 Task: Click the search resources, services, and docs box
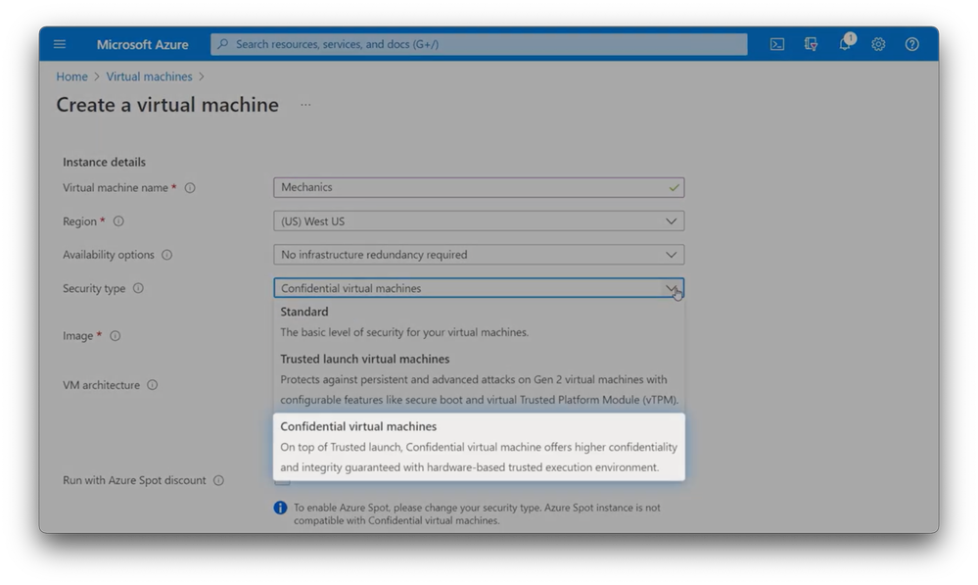pyautogui.click(x=479, y=44)
